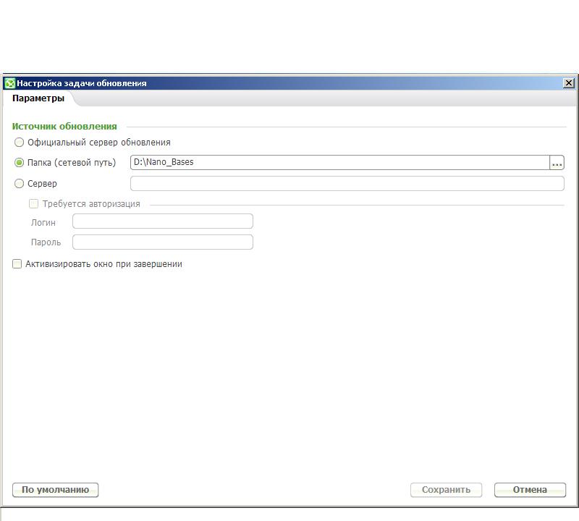
Task: Open folder browser with the '...' button
Action: point(557,164)
